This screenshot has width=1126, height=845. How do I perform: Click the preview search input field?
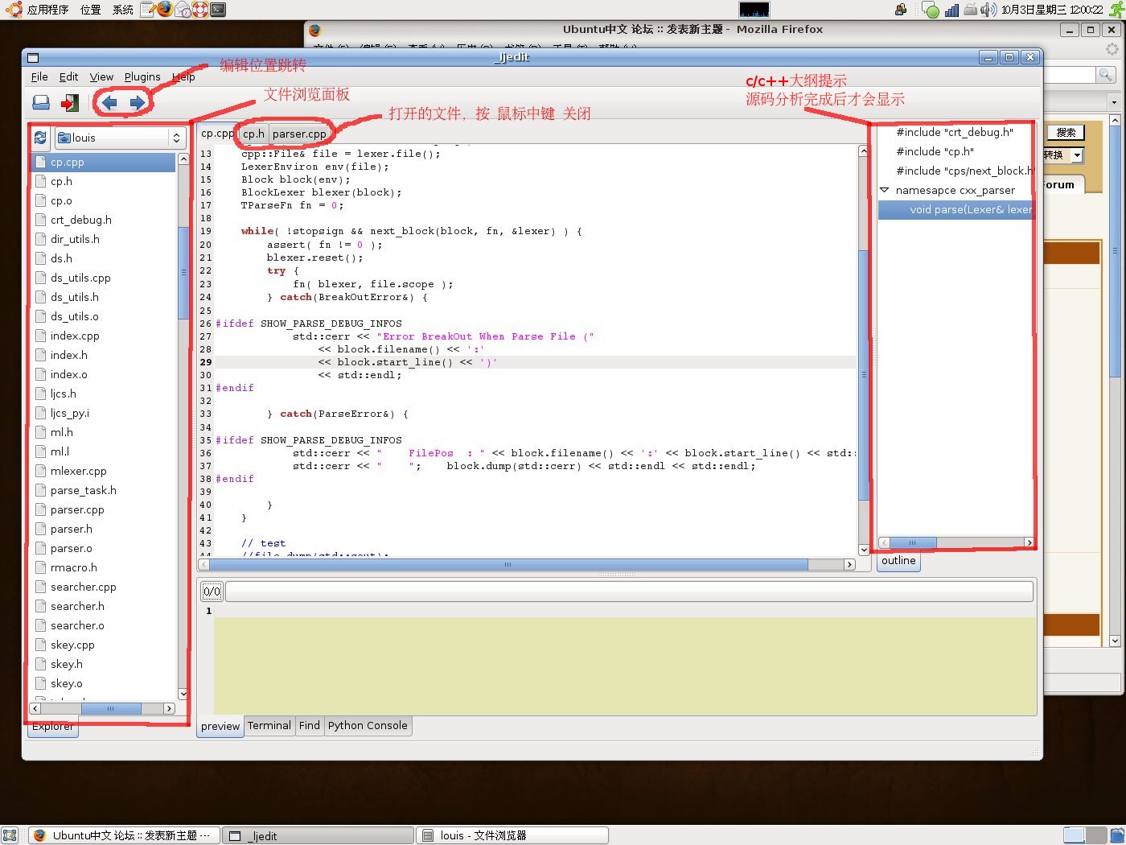pos(629,591)
